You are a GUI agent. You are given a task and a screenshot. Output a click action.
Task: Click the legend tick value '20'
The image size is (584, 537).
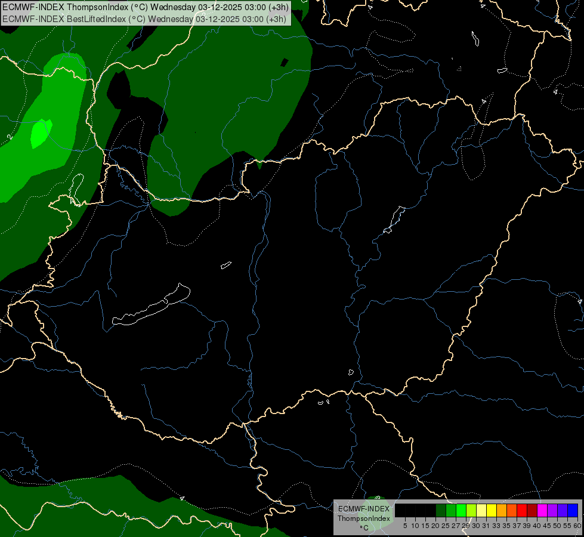pos(435,526)
